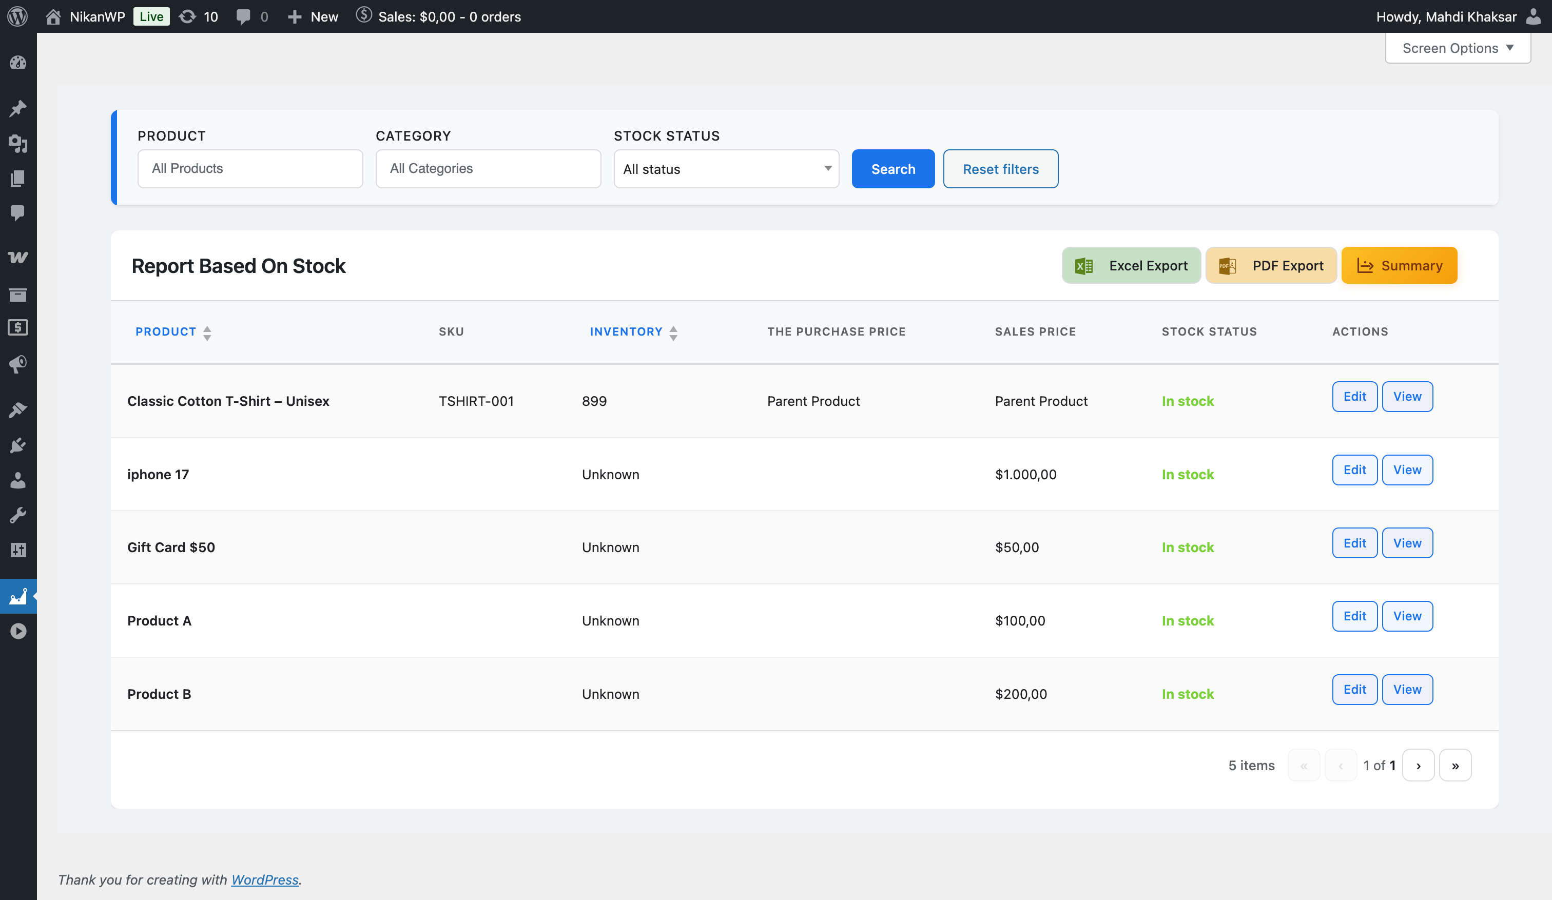
Task: Click the Summary button
Action: (1399, 265)
